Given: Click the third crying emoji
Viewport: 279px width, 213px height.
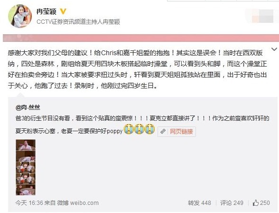Looking at the screenshot, I should (149, 129).
